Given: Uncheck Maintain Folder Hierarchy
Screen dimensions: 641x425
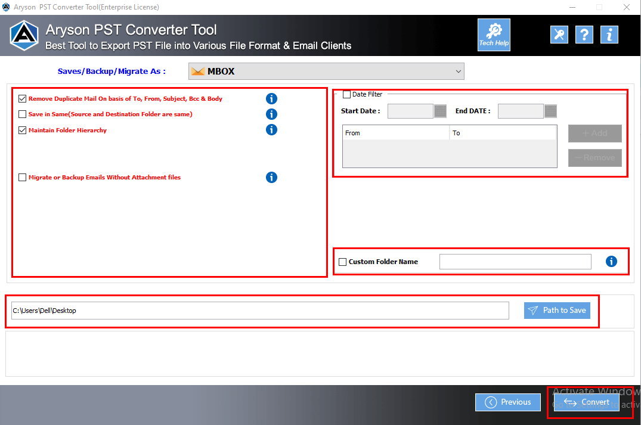Looking at the screenshot, I should [x=23, y=130].
